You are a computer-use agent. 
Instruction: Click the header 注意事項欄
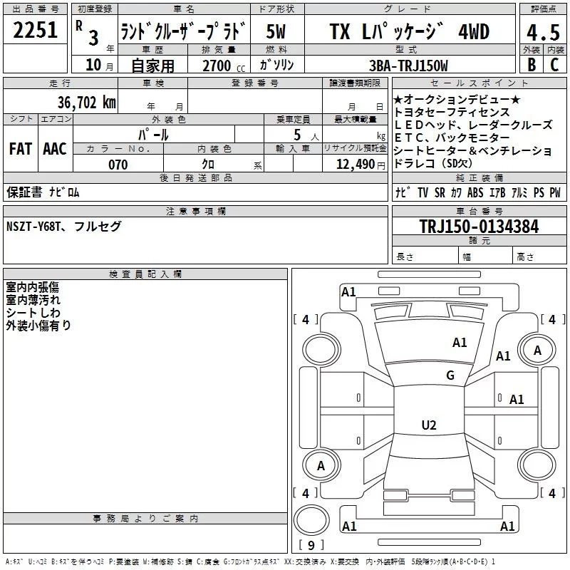click(x=196, y=211)
